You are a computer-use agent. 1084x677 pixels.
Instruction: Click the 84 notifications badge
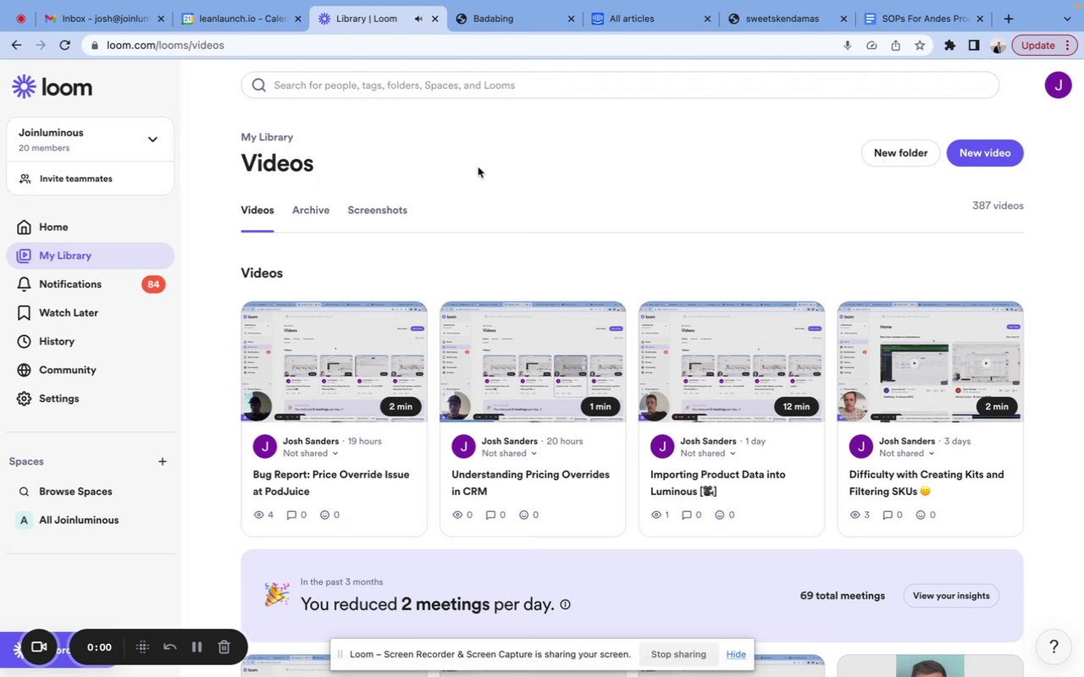[153, 284]
